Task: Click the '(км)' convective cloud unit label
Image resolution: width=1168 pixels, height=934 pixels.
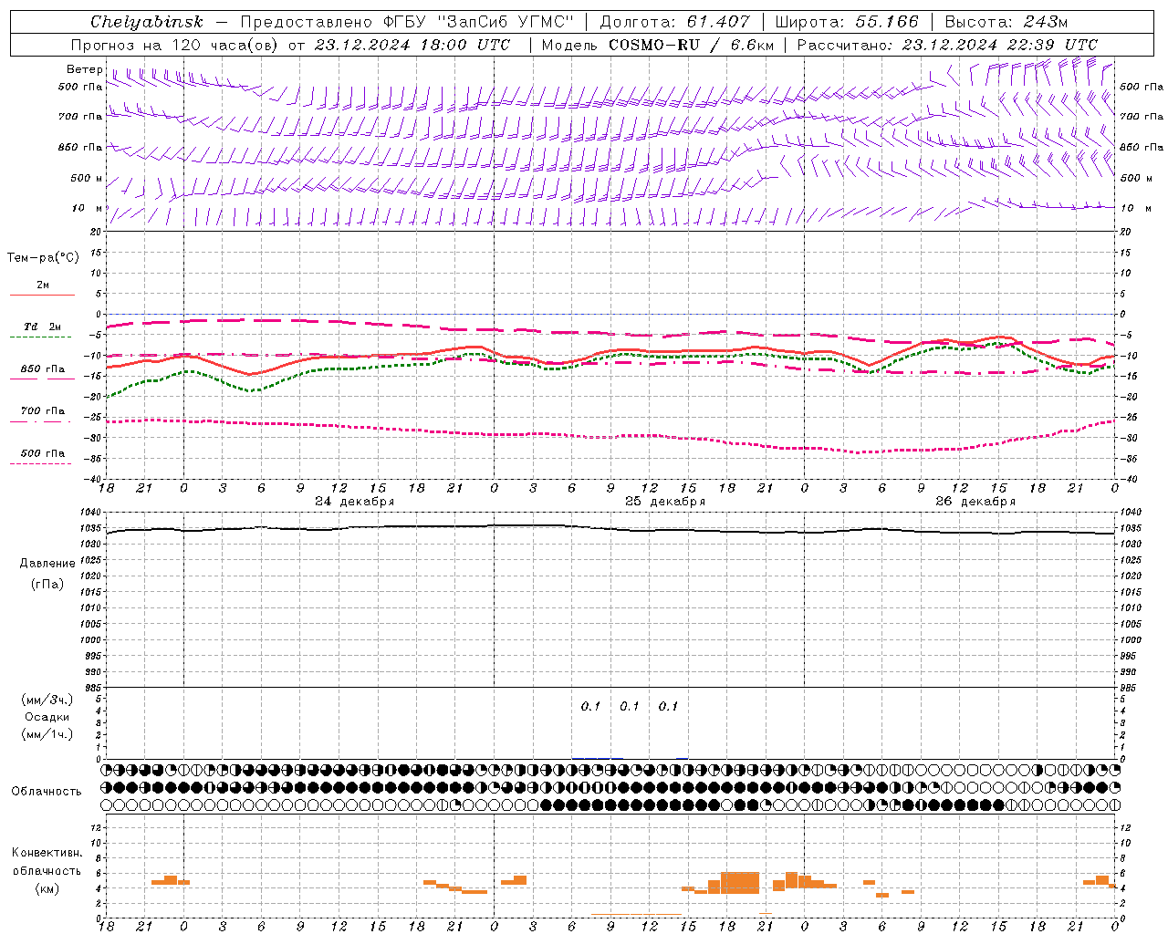Action: click(x=47, y=888)
